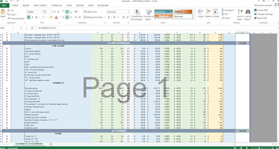Click Bluebeam Change Settings
This screenshot has height=149, width=279.
pyautogui.click(x=263, y=14)
